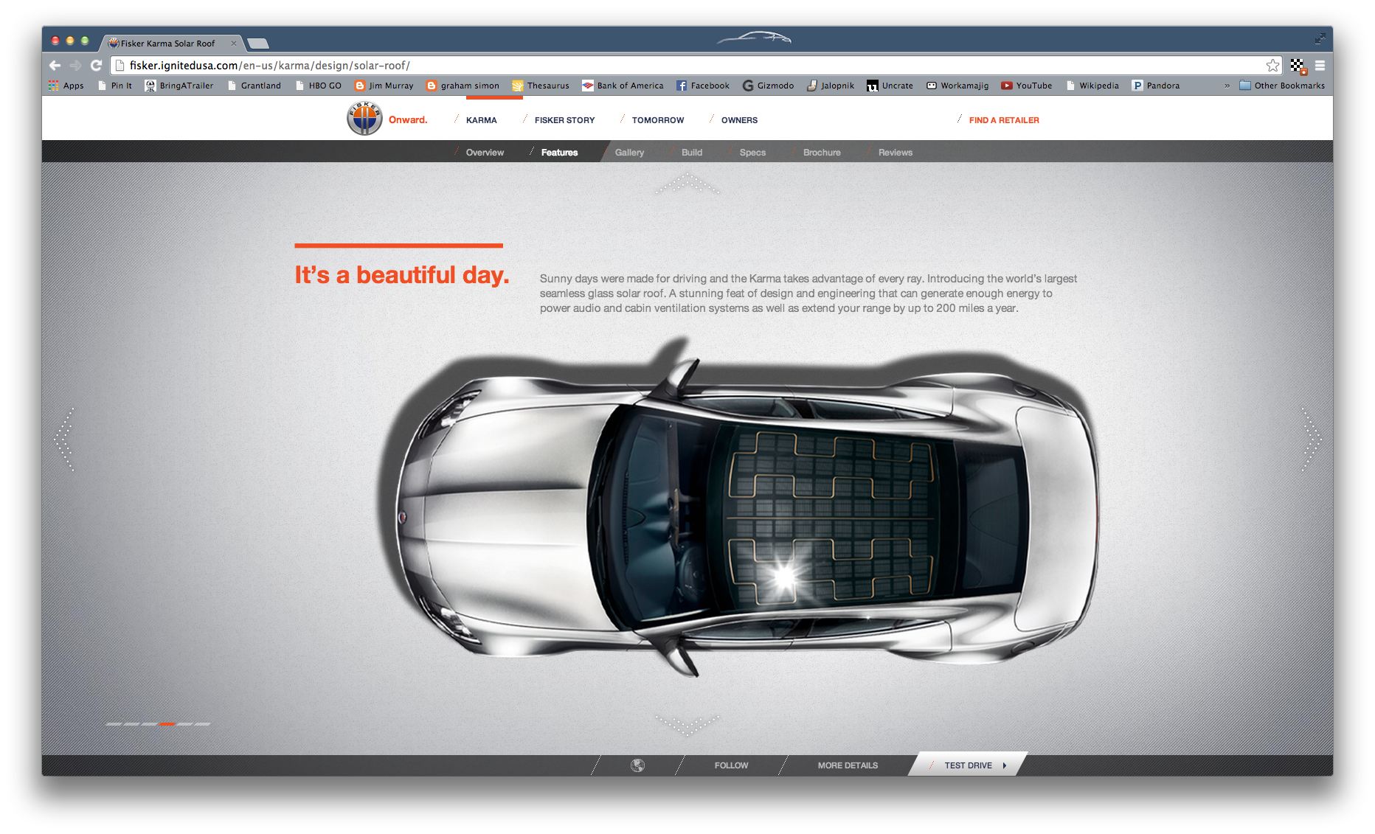The height and width of the screenshot is (834, 1375).
Task: Click the Fisker round logo badge
Action: [364, 119]
